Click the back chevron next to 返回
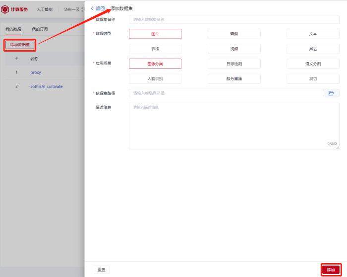Viewport: 347px width, 277px height. click(92, 8)
